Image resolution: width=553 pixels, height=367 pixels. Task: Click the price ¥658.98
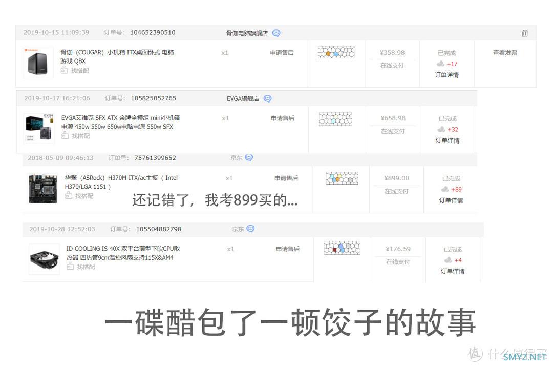[x=393, y=118]
